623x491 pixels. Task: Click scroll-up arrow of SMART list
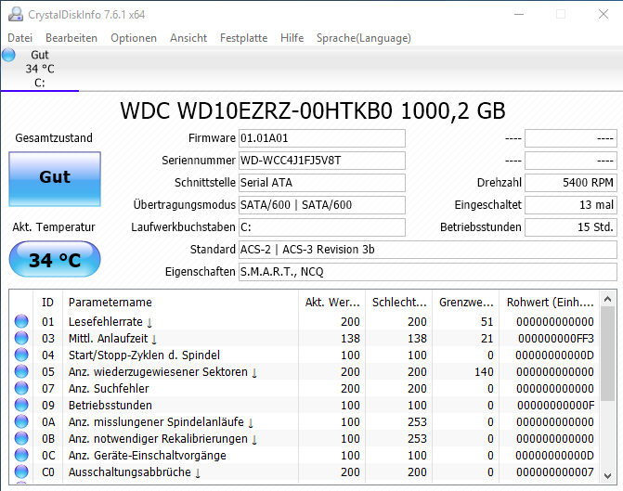click(x=607, y=299)
